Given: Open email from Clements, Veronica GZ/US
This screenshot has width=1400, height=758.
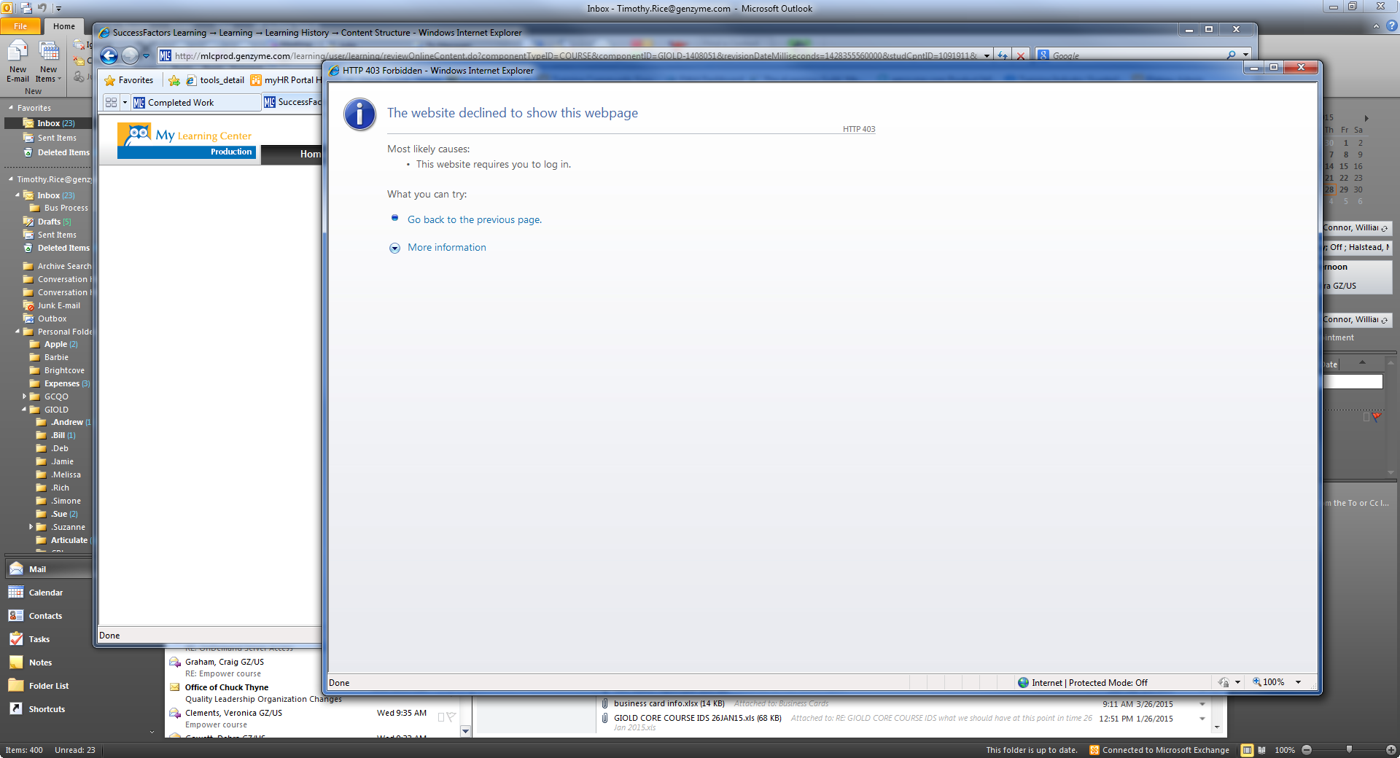Looking at the screenshot, I should (x=314, y=719).
